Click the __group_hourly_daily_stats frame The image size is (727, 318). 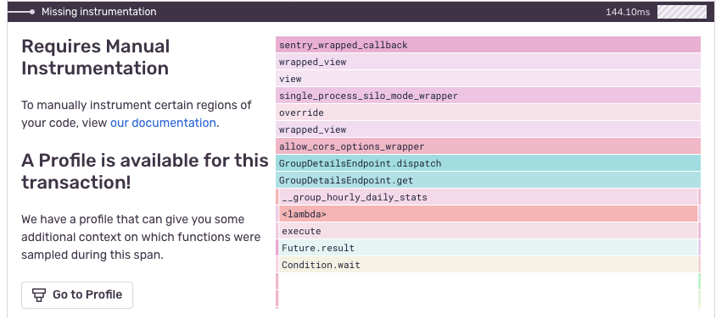pyautogui.click(x=489, y=197)
